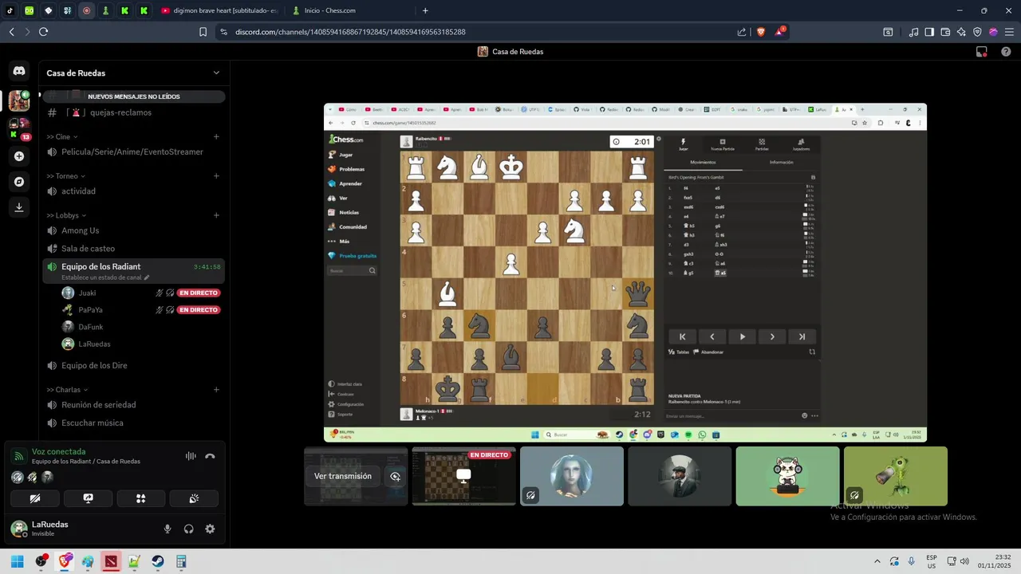1021x574 pixels.
Task: Join actividad voice channel
Action: (133, 191)
